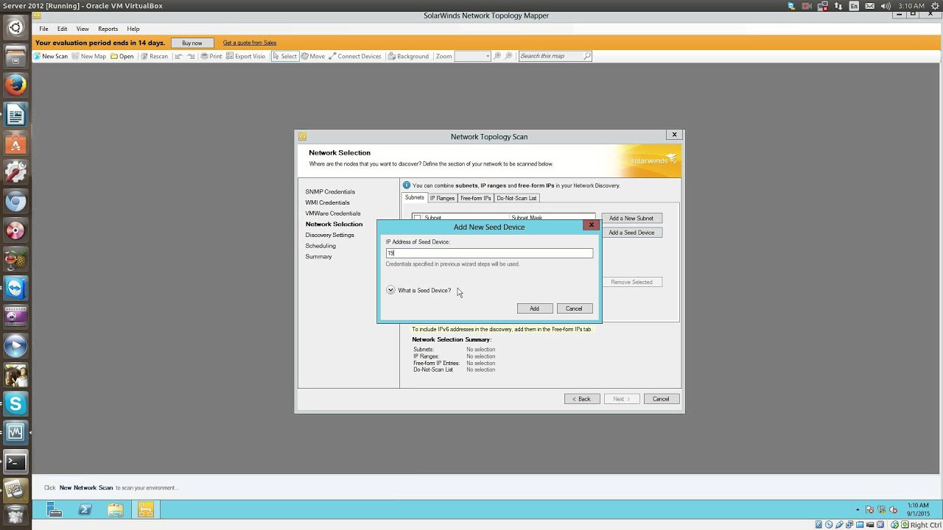943x530 pixels.
Task: Click the New Map toolbar button
Action: [88, 56]
